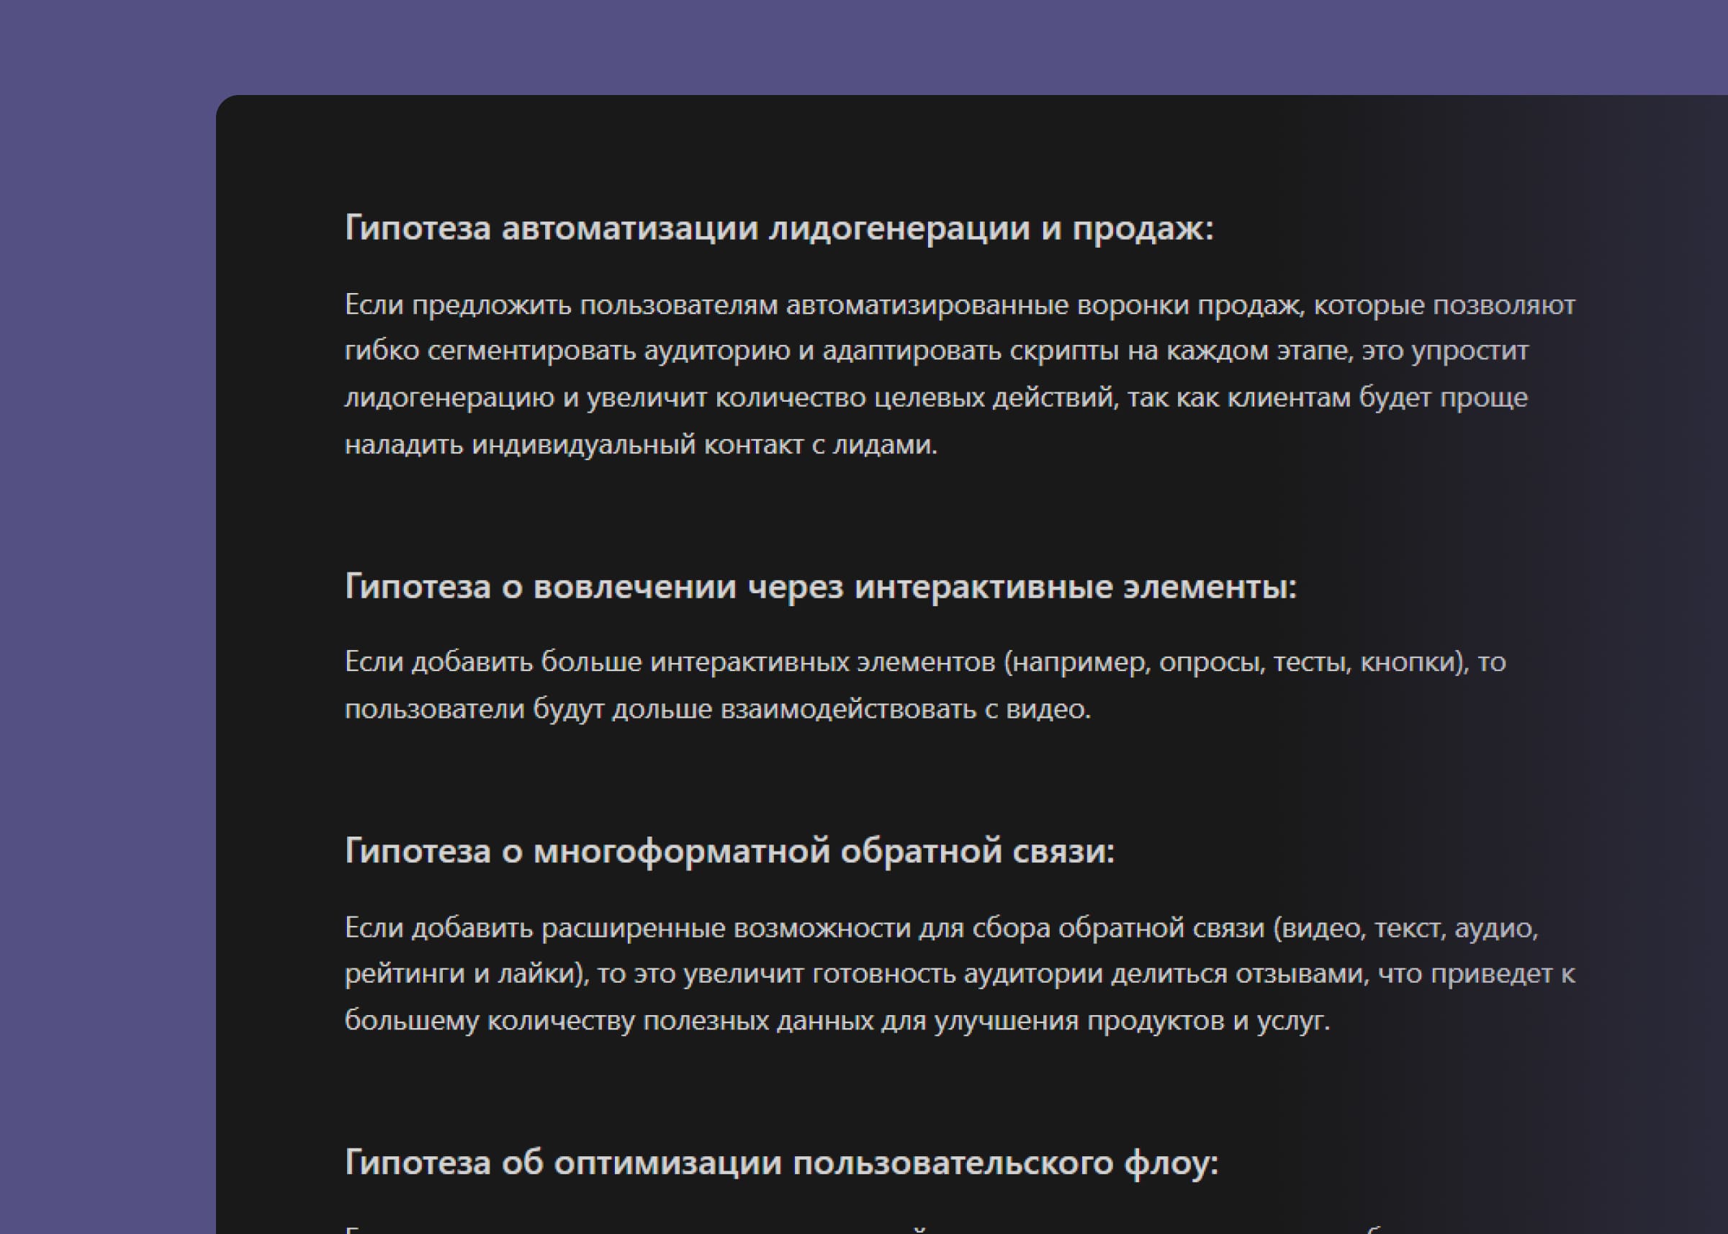
Task: Click the heading about оптимизации пользовательского флоу
Action: [781, 1162]
